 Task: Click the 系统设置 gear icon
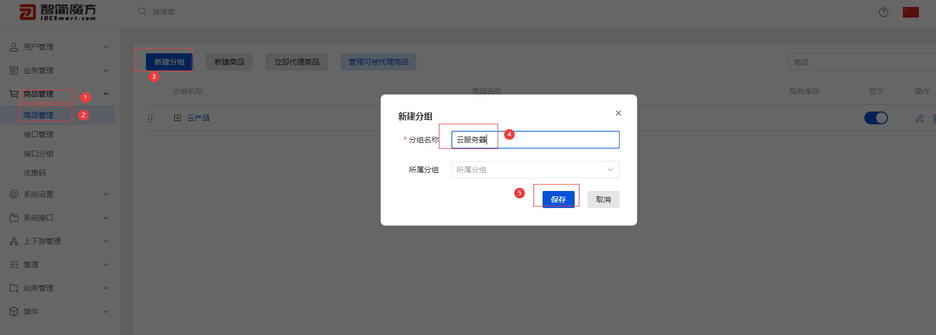click(14, 194)
